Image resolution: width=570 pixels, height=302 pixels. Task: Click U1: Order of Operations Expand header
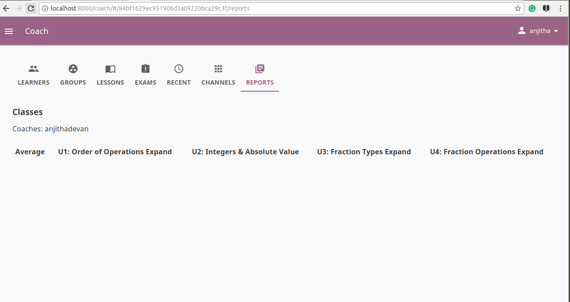coord(115,152)
